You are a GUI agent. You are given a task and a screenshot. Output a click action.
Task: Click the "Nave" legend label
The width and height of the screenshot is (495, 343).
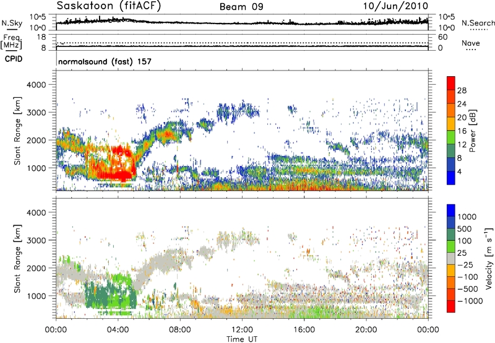tap(470, 43)
